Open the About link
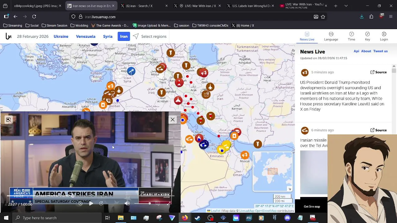Screen dimensions: 397x223 (366, 51)
